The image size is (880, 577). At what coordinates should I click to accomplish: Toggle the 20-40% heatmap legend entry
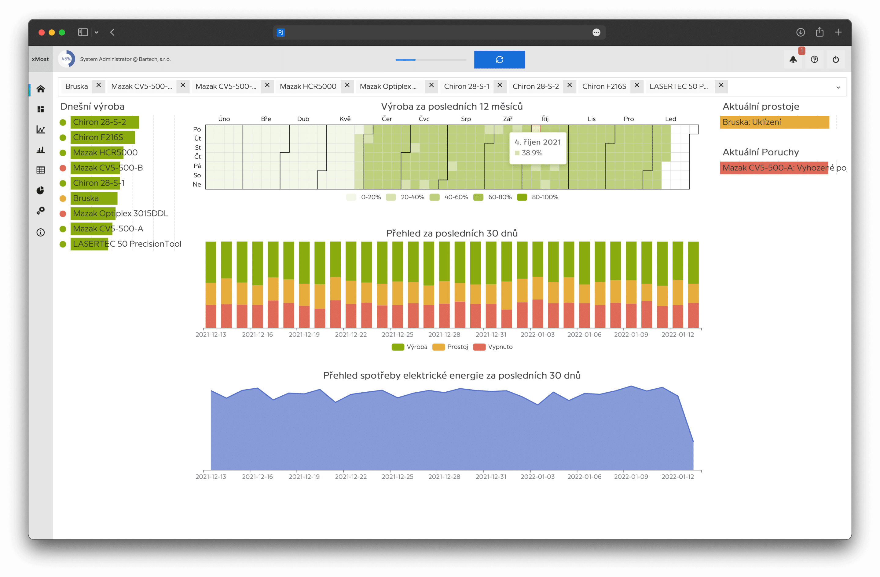pos(405,197)
